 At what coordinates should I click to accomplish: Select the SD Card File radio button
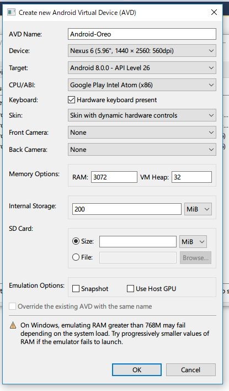tap(76, 257)
